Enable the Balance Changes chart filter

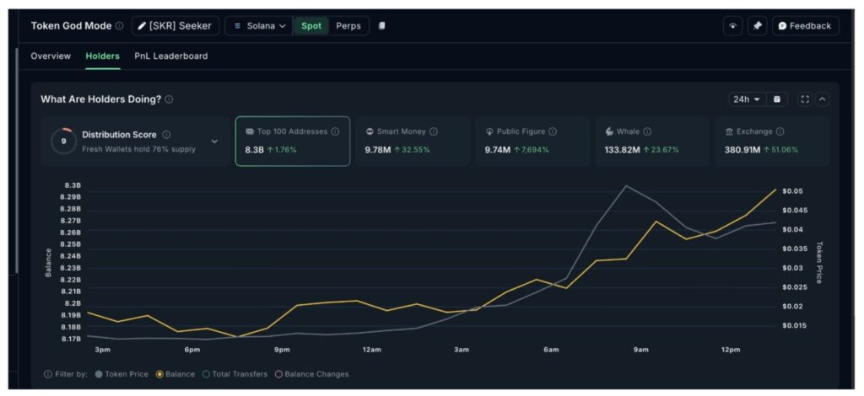click(x=311, y=374)
